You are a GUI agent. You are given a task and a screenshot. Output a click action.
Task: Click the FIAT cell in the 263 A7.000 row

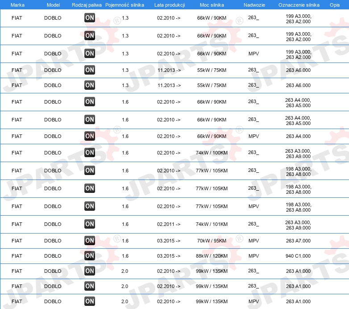[17, 241]
